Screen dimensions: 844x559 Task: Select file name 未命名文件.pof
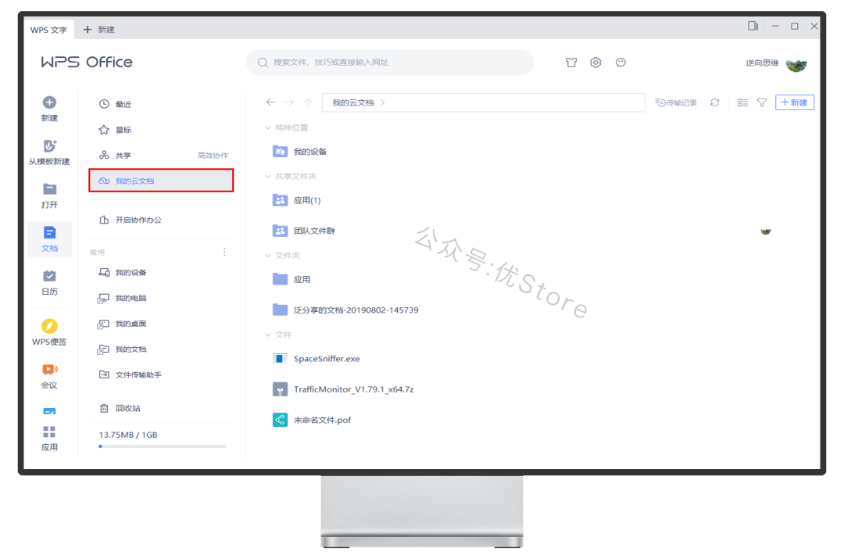pyautogui.click(x=323, y=420)
